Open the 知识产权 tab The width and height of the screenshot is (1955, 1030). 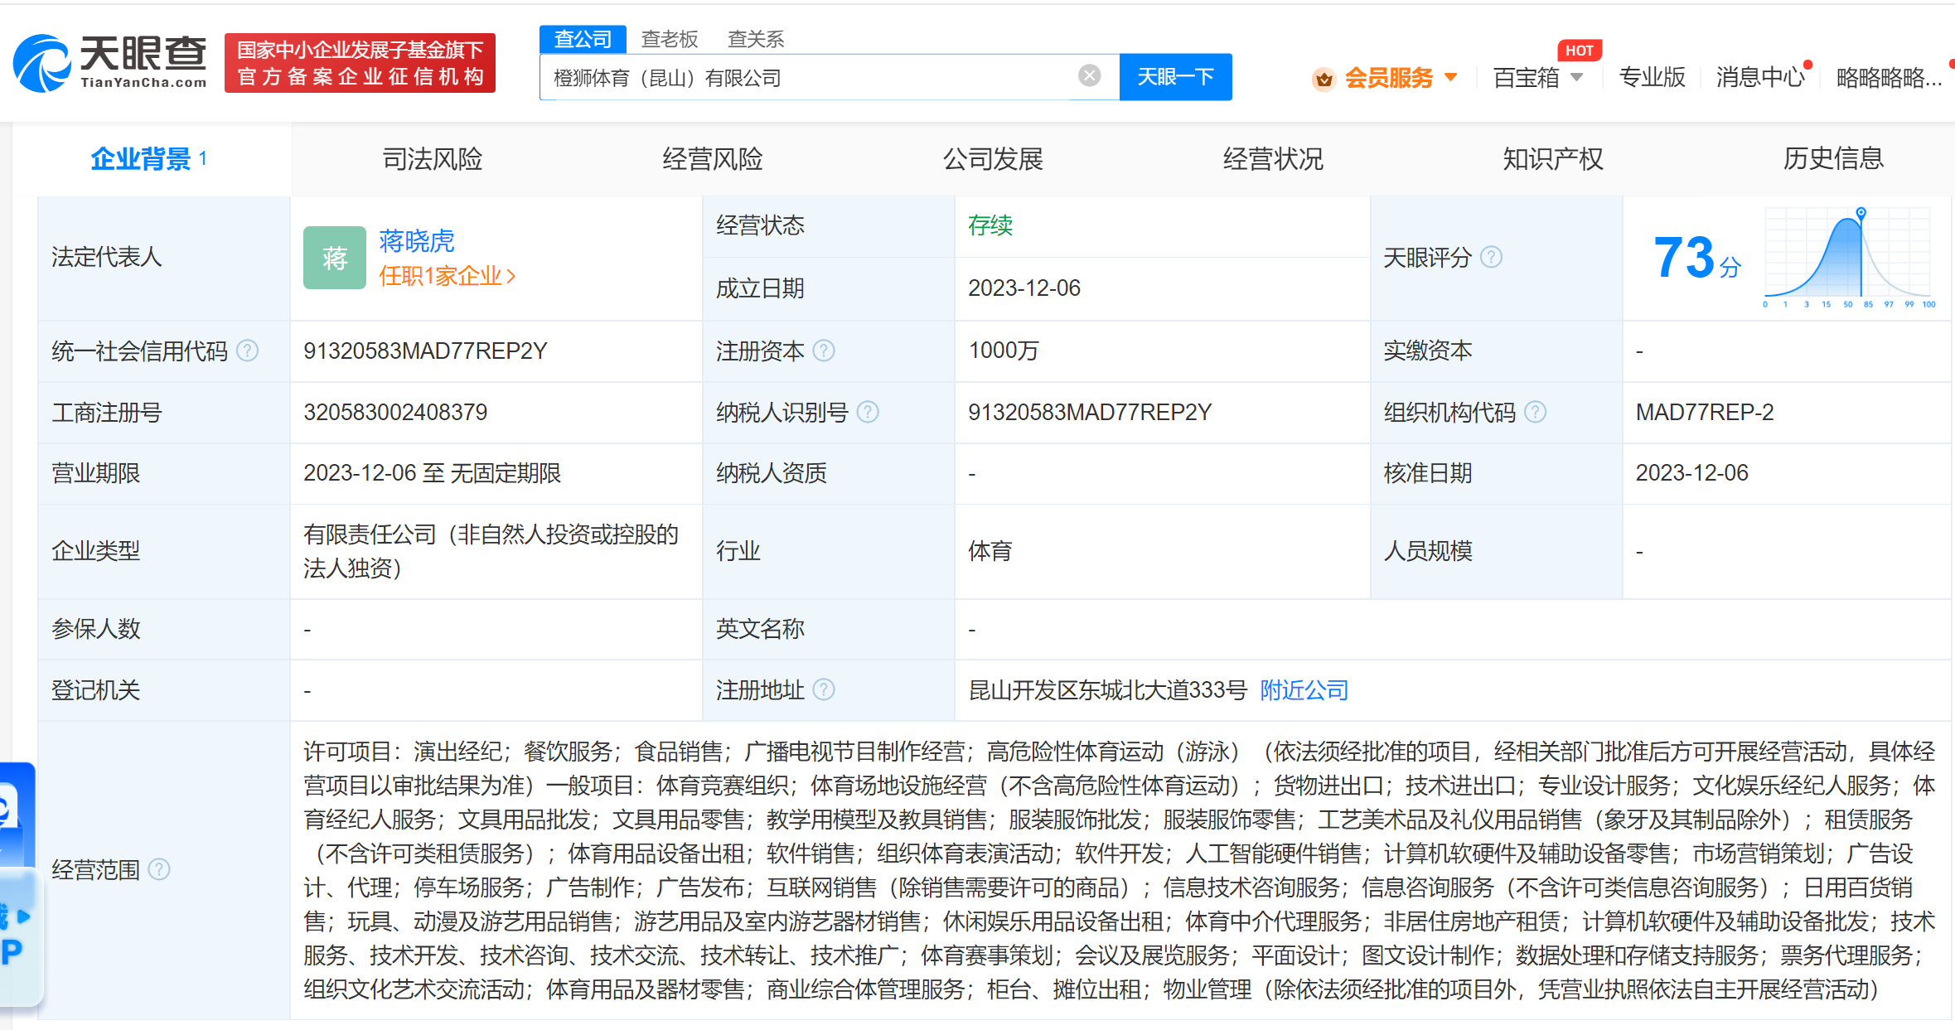[1552, 158]
